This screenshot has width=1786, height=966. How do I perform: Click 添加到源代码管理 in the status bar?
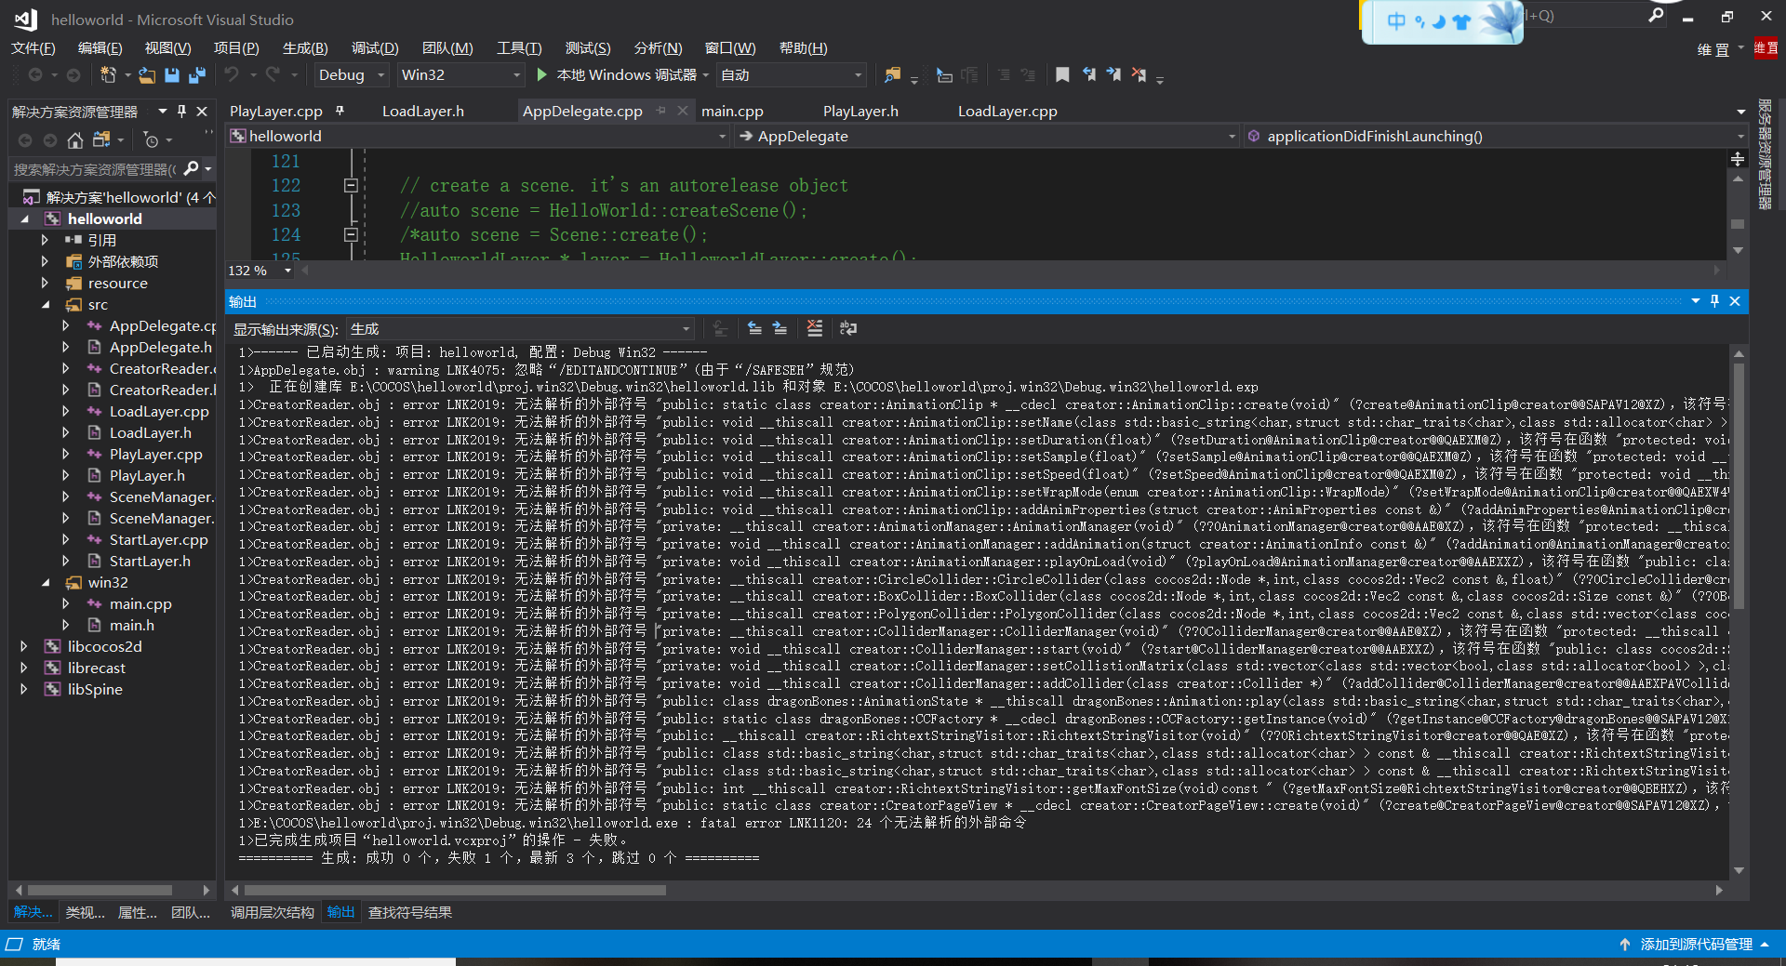tap(1696, 944)
